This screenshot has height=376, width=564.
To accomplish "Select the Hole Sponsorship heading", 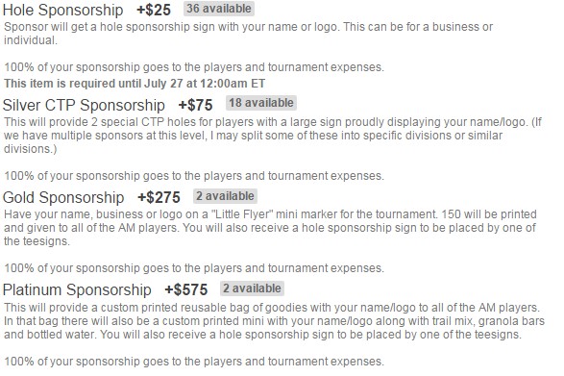I will coord(63,10).
